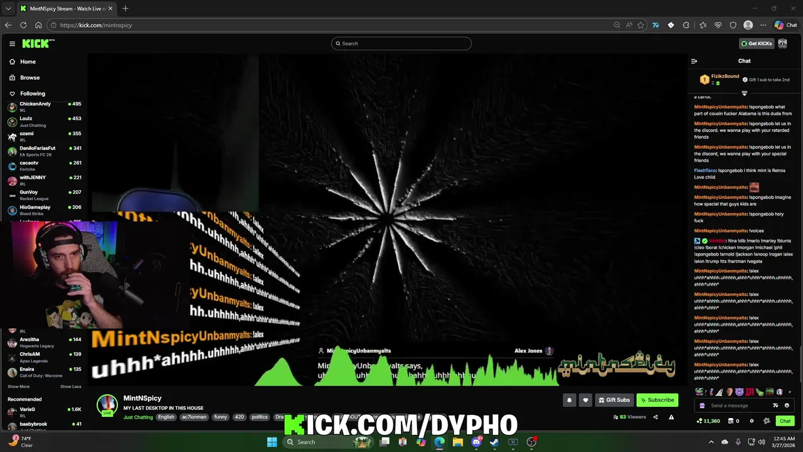Image resolution: width=803 pixels, height=452 pixels.
Task: Send message with green Chat button
Action: coord(785,421)
